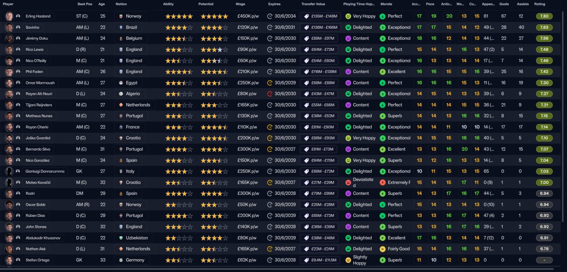
Task: Click Rayan Cherki's Potential star rating
Action: (214, 127)
